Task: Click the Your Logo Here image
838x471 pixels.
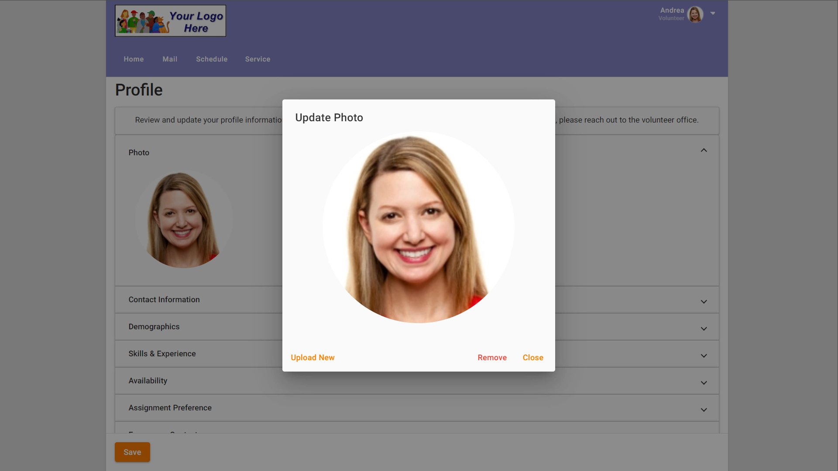Action: [x=170, y=21]
